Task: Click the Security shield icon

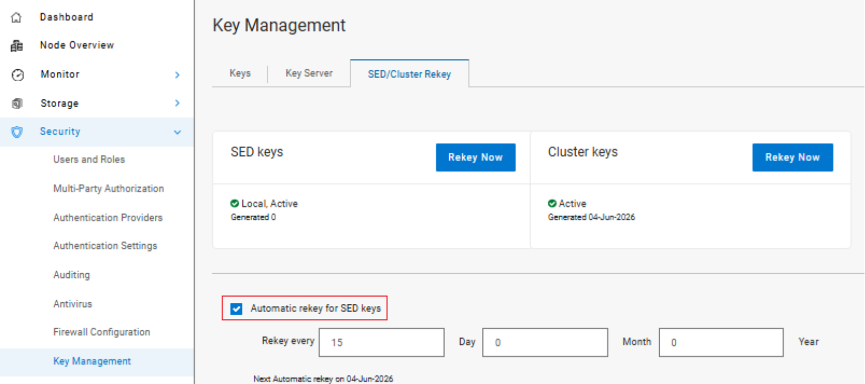Action: pos(17,132)
